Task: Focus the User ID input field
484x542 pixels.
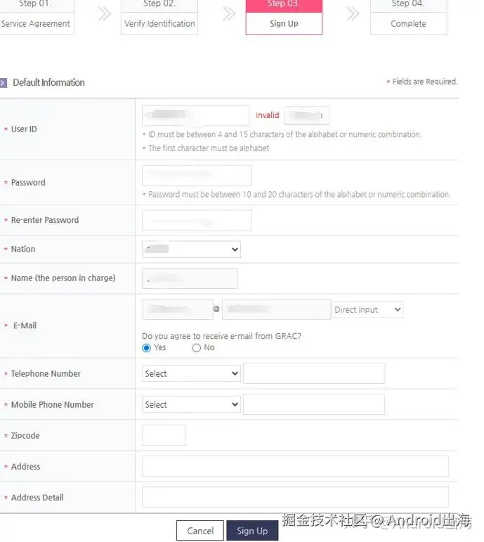Action: tap(195, 115)
